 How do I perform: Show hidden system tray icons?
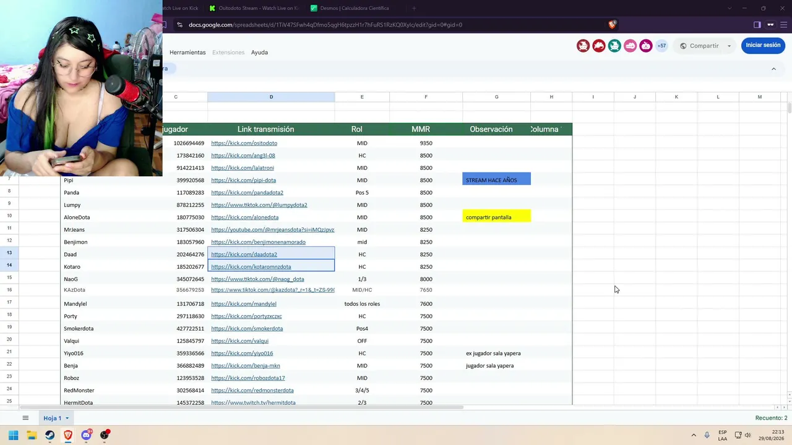(x=694, y=435)
